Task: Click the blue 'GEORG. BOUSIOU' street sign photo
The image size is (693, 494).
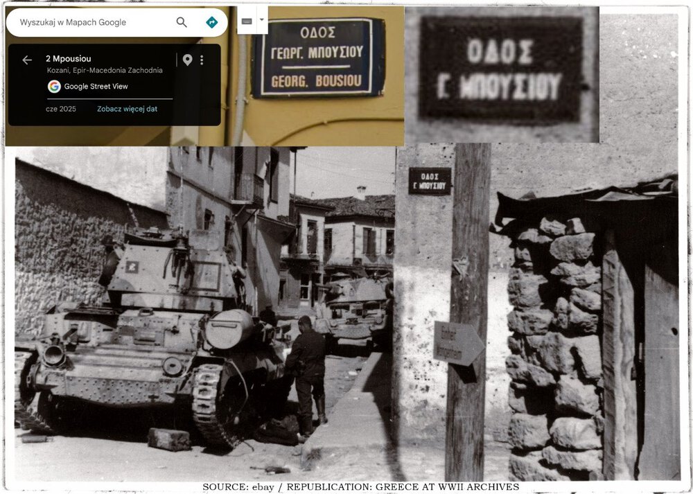Action: 318,58
